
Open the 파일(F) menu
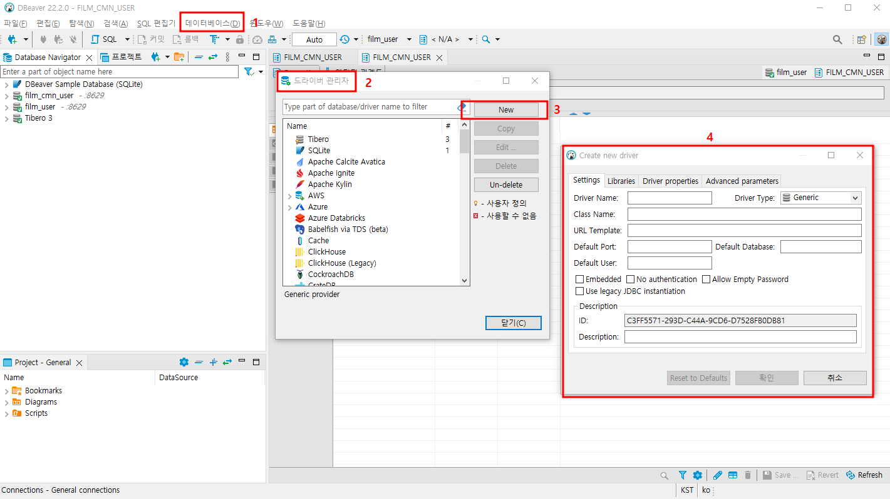point(15,24)
